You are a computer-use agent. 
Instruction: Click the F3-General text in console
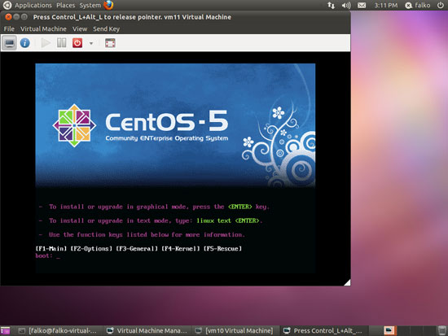137,249
